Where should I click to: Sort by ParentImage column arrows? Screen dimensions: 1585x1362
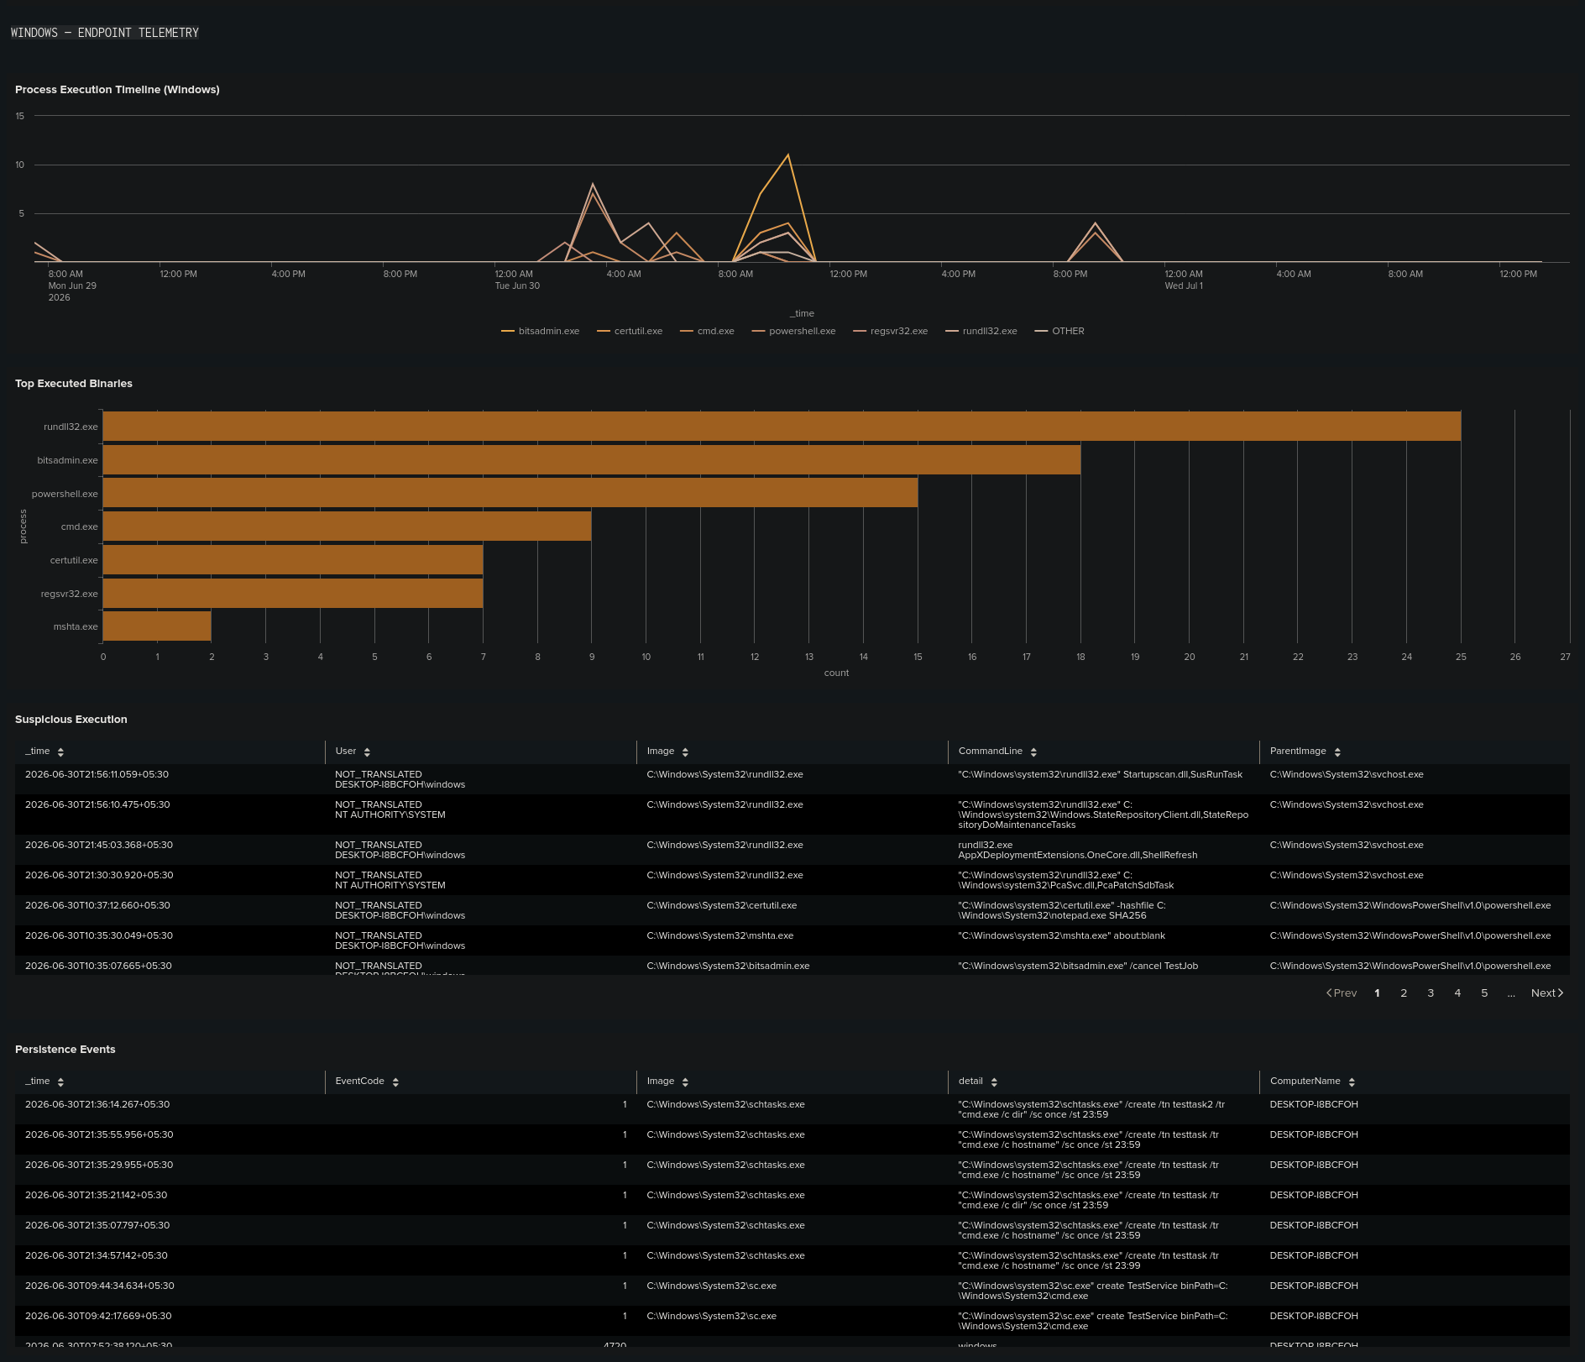1337,752
